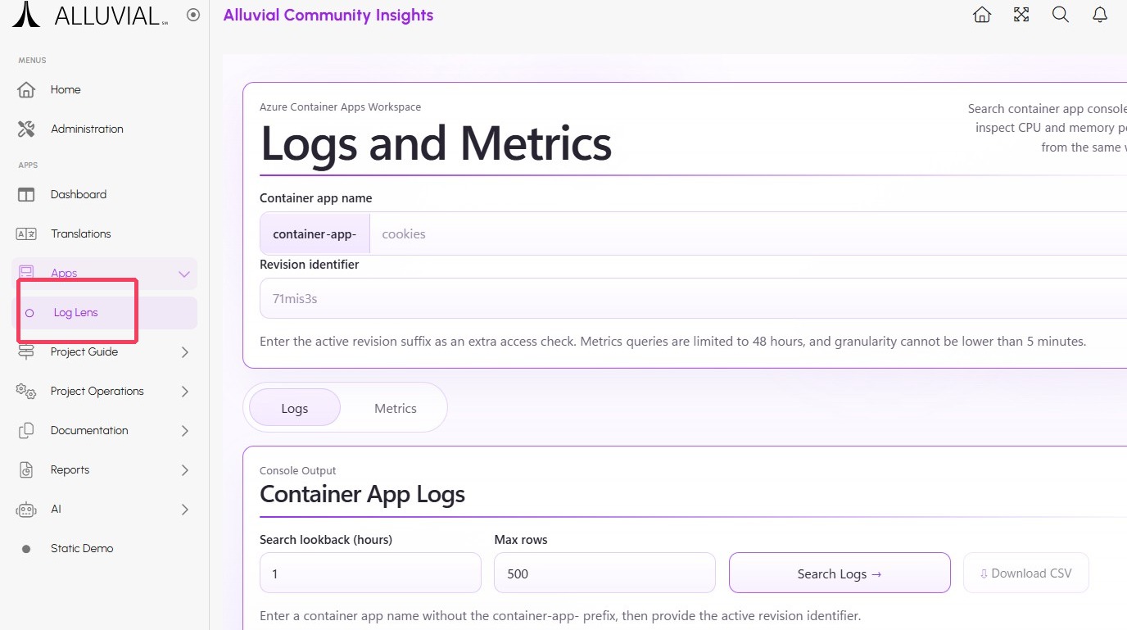Click the Documentation pages icon

(26, 430)
